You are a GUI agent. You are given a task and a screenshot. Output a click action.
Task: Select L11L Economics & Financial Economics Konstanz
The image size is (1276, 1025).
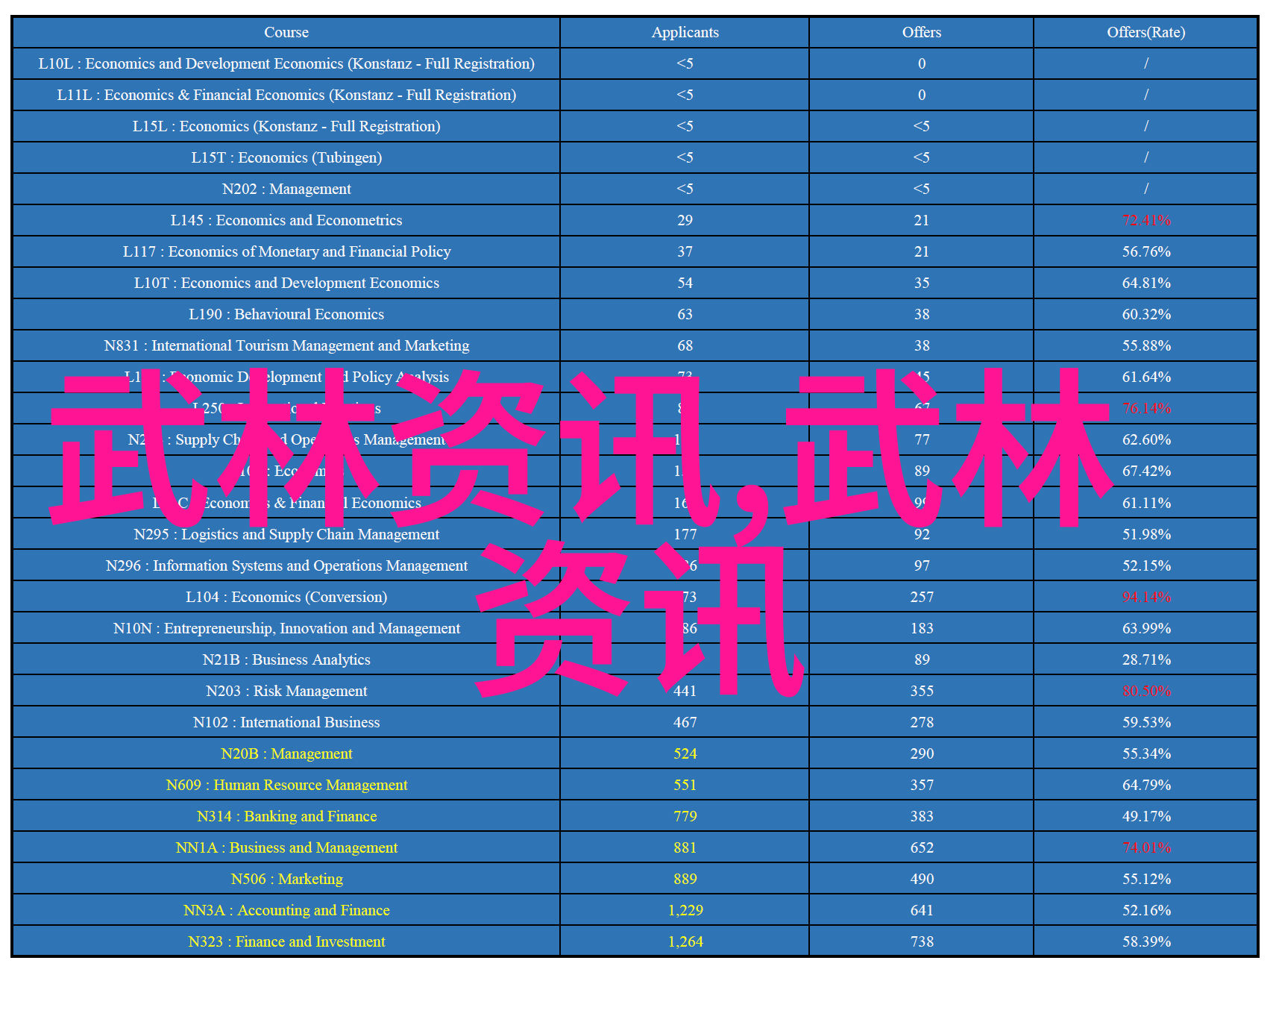point(286,95)
